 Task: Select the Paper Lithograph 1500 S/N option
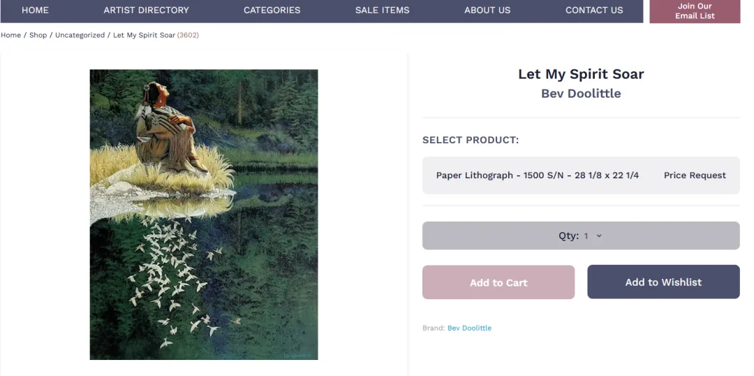tap(537, 175)
